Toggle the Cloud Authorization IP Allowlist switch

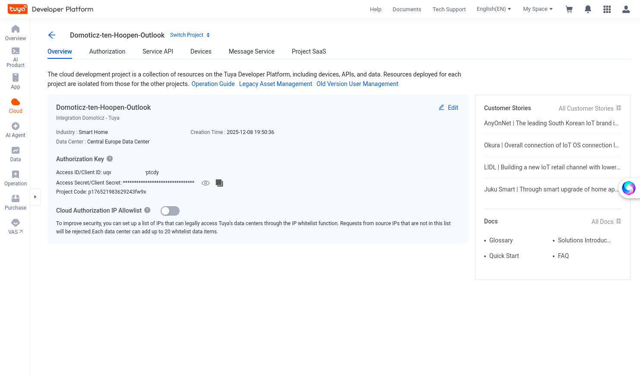[170, 211]
